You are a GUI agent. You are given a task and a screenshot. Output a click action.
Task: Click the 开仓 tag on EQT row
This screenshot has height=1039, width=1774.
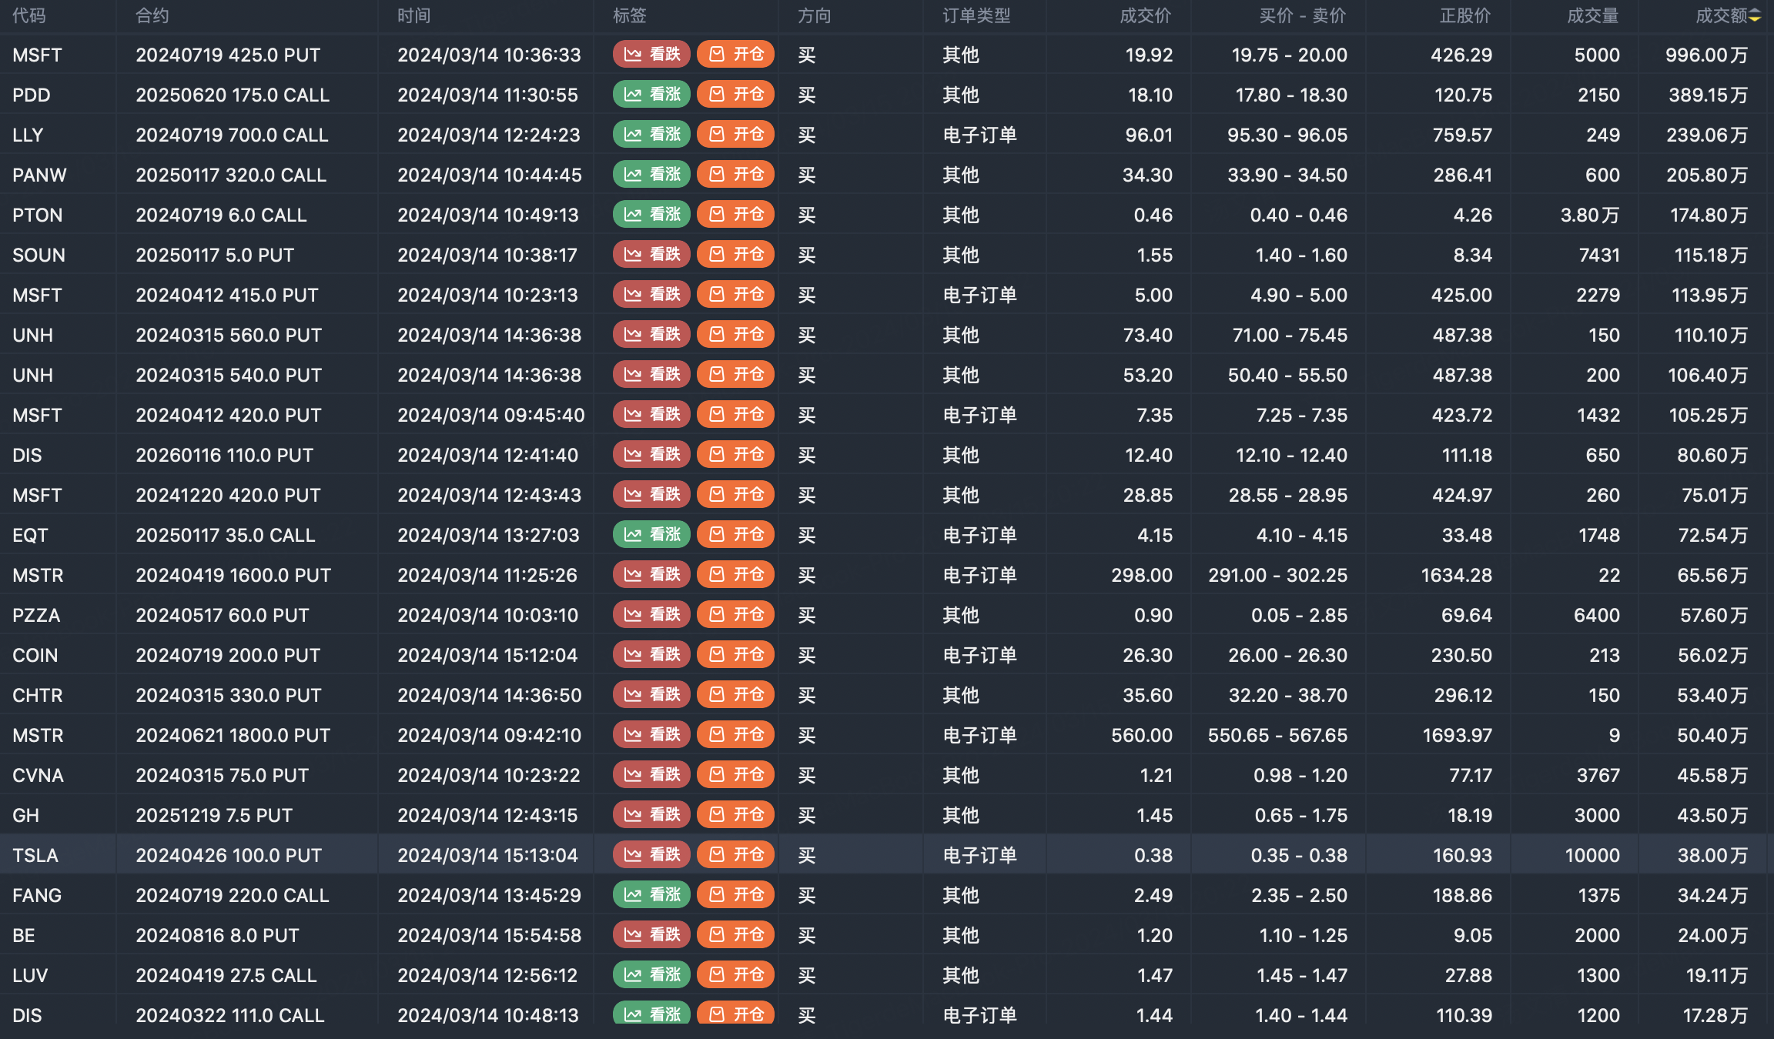735,535
